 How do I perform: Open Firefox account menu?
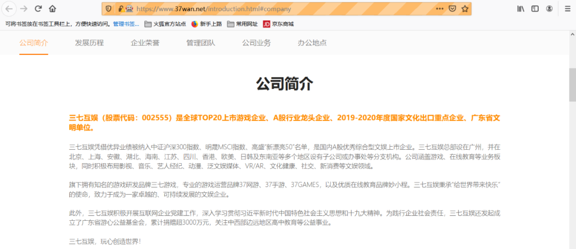549,9
